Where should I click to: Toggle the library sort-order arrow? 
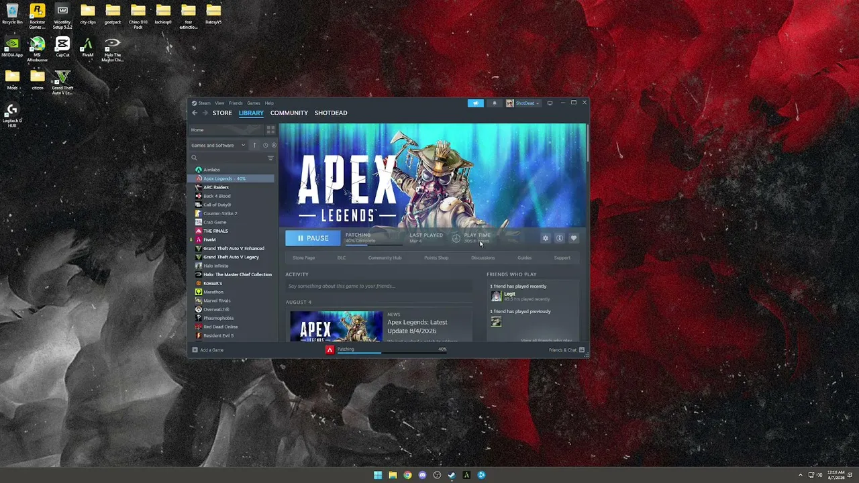tap(254, 145)
